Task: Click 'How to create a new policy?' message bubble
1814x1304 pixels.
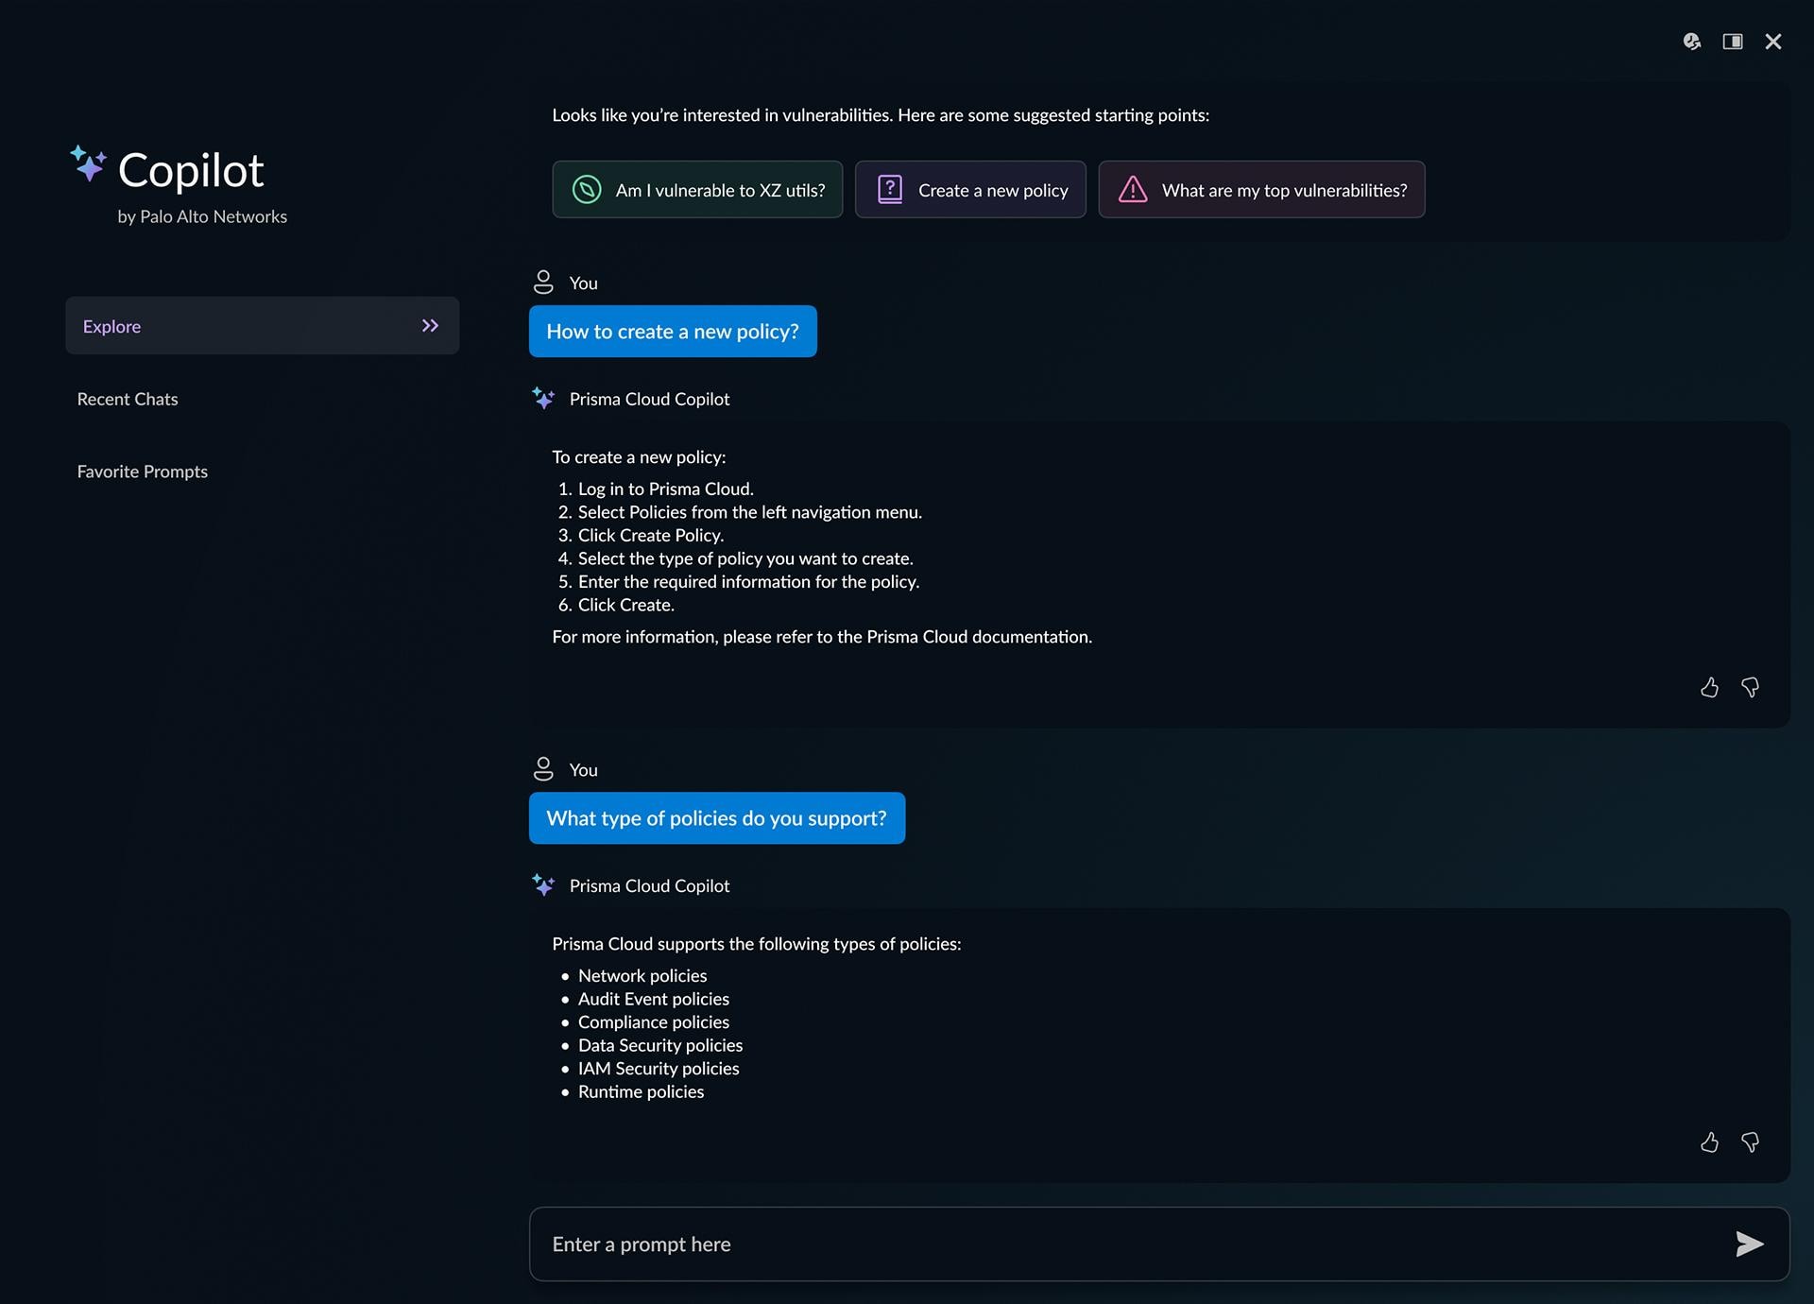Action: (673, 332)
